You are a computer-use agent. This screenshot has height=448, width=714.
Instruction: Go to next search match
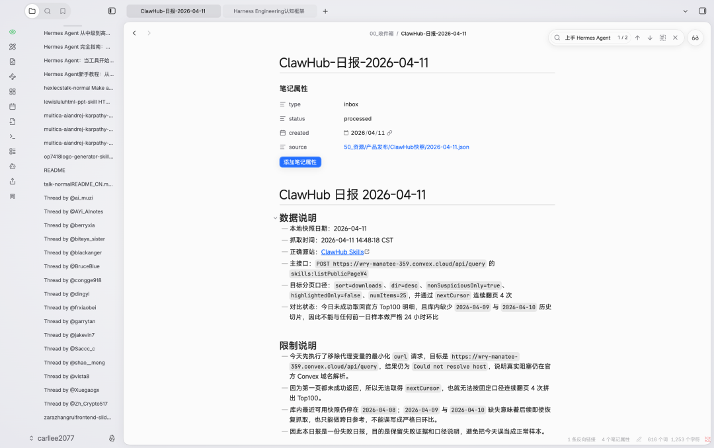(x=650, y=38)
